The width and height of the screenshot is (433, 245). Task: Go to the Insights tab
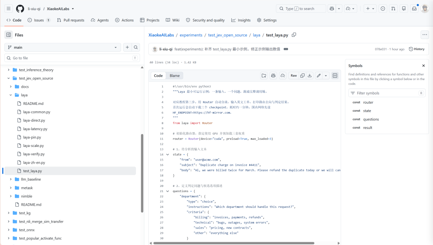coord(241,20)
